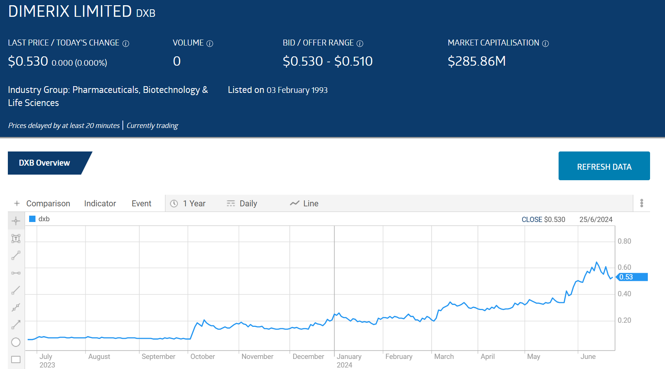Select the horizontal line drawing tool
Image resolution: width=665 pixels, height=369 pixels.
tap(16, 273)
